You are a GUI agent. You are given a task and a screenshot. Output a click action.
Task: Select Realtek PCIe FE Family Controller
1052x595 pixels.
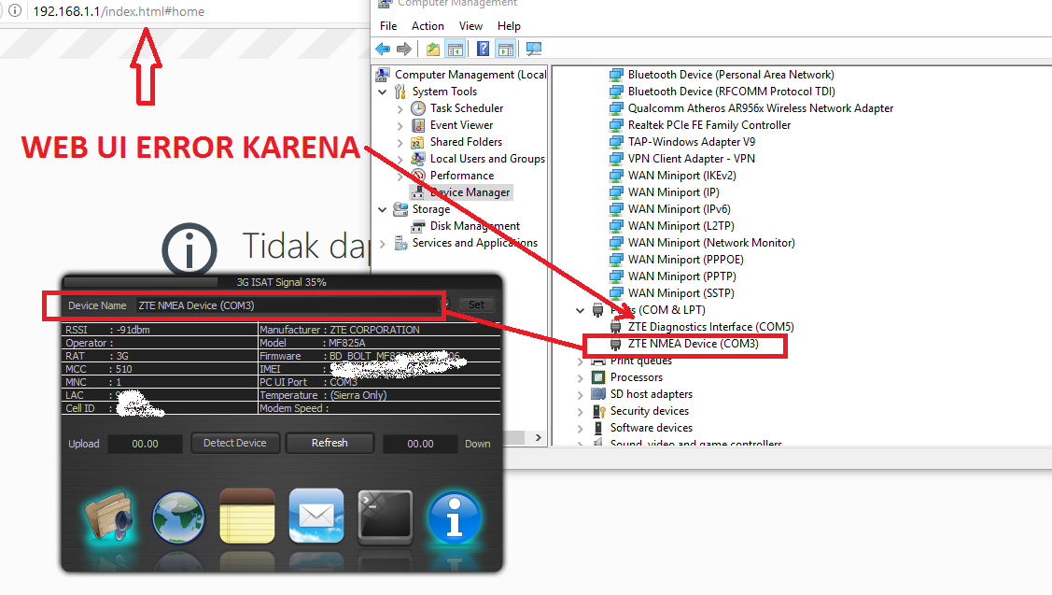tap(709, 125)
